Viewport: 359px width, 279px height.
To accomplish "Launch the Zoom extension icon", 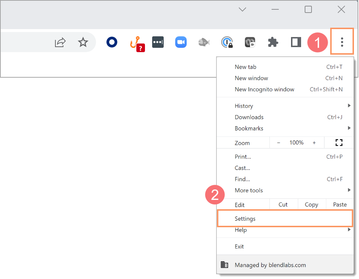I will 181,42.
